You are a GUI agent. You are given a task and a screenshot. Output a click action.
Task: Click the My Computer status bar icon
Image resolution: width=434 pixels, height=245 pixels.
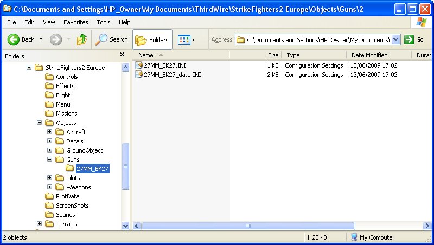pyautogui.click(x=354, y=237)
